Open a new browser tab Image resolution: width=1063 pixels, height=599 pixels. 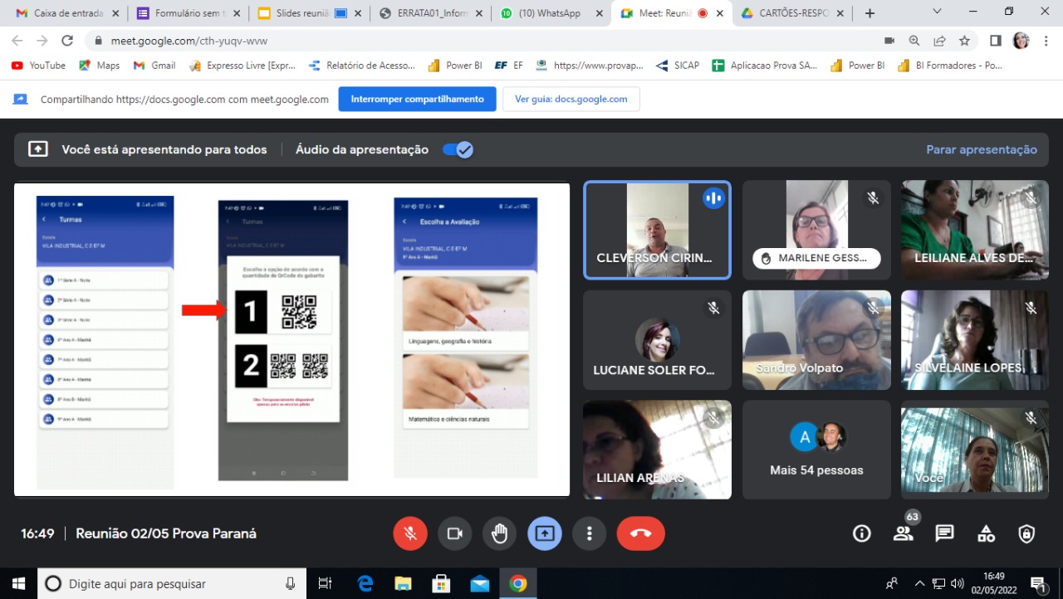pos(870,13)
